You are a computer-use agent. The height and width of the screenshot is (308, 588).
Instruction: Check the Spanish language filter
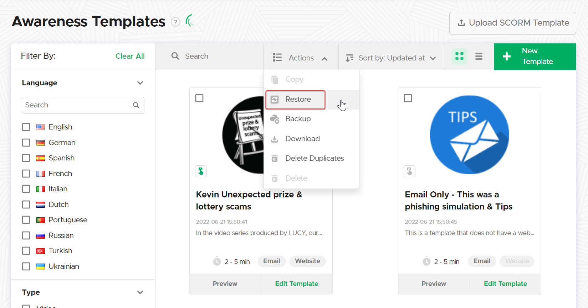pyautogui.click(x=26, y=158)
